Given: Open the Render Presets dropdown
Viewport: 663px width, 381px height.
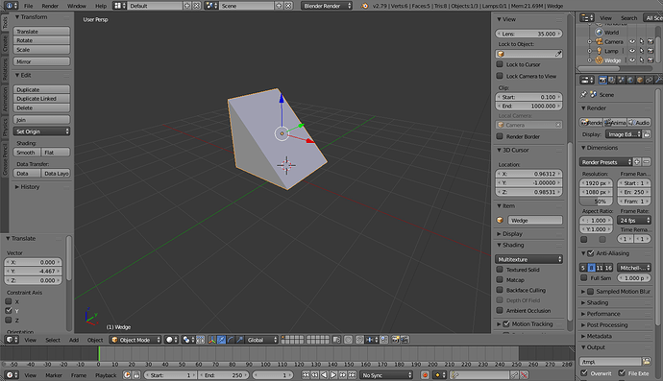Looking at the screenshot, I should (x=606, y=162).
